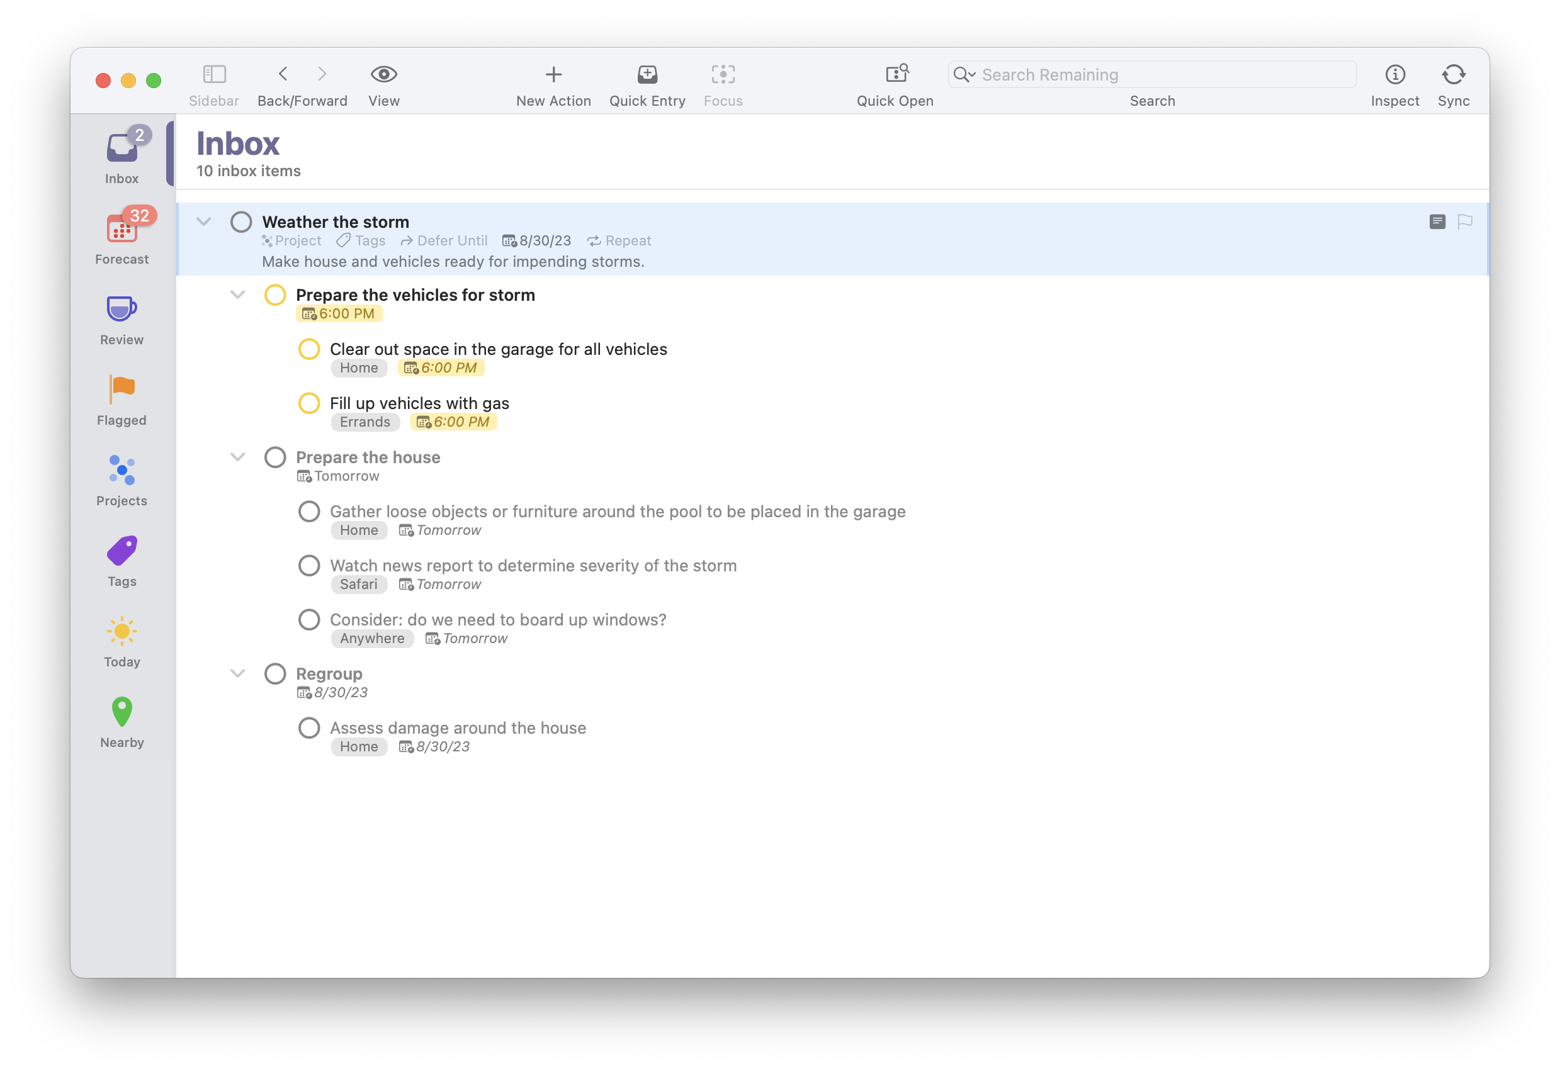Screen dimensions: 1560x1071
Task: Collapse the 'Prepare the house' group
Action: coord(237,457)
